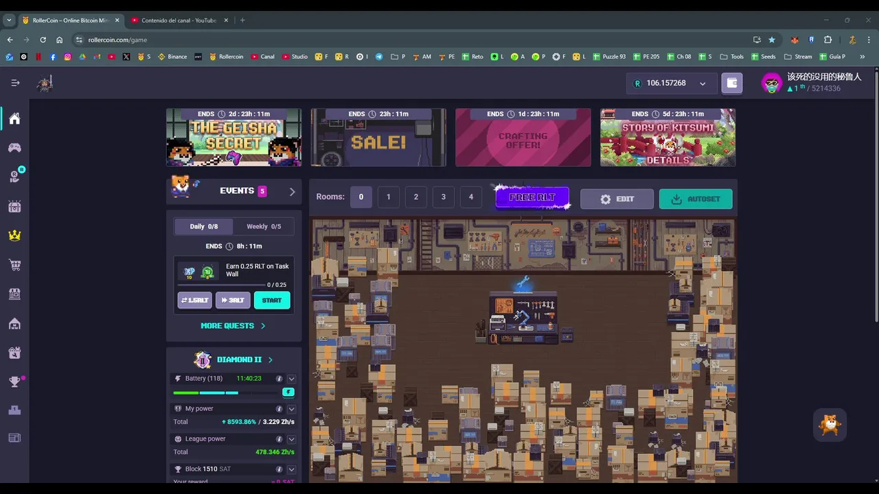Screen dimensions: 879x494
Task: Open the yellow crown icon in sidebar
Action: click(x=14, y=235)
